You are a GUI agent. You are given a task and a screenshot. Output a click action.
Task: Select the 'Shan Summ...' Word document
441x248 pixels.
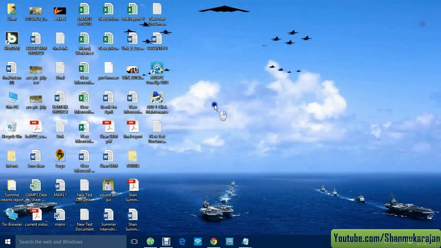pos(133,220)
